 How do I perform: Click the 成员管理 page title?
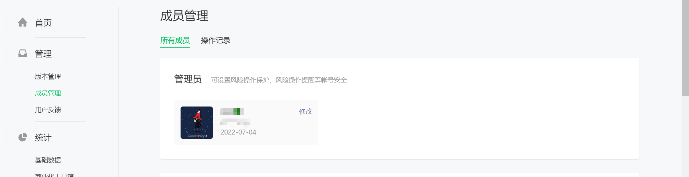[184, 16]
